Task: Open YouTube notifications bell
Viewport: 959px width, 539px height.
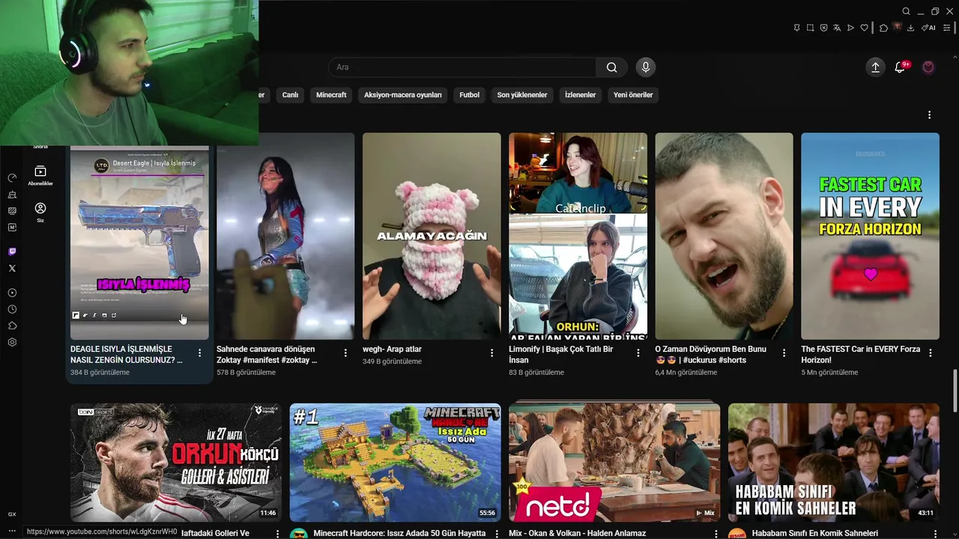Action: [900, 67]
